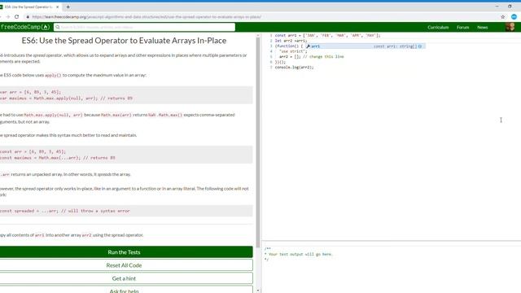The image size is (521, 293).
Task: Click the lock icon in the address bar
Action: tap(28, 16)
